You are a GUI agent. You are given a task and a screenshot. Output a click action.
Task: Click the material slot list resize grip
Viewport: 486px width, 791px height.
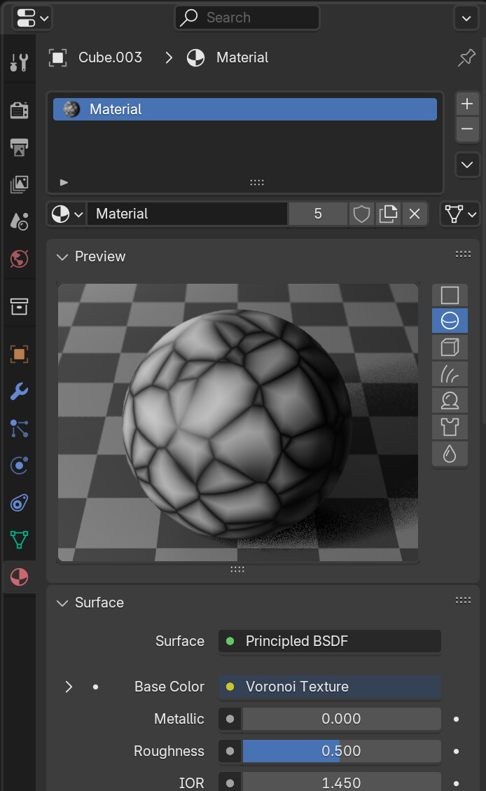click(x=257, y=182)
